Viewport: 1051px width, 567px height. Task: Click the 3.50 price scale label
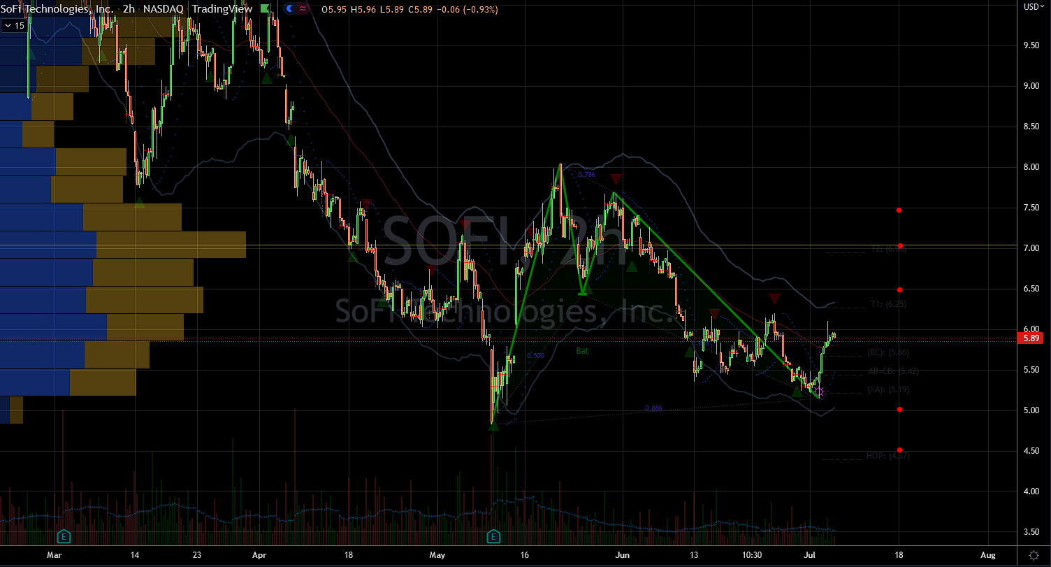click(x=1031, y=532)
